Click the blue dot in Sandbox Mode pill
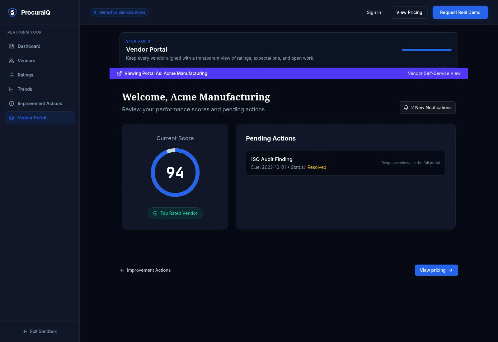 point(95,12)
